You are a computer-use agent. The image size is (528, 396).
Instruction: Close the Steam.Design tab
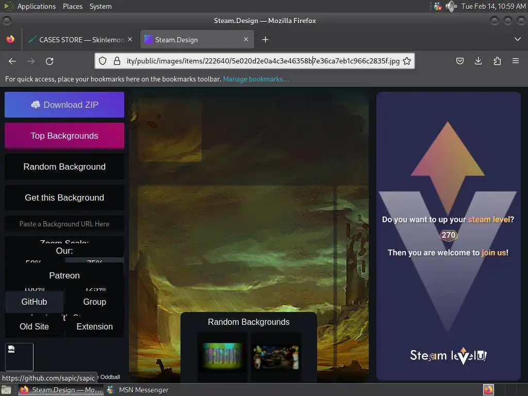pos(246,39)
